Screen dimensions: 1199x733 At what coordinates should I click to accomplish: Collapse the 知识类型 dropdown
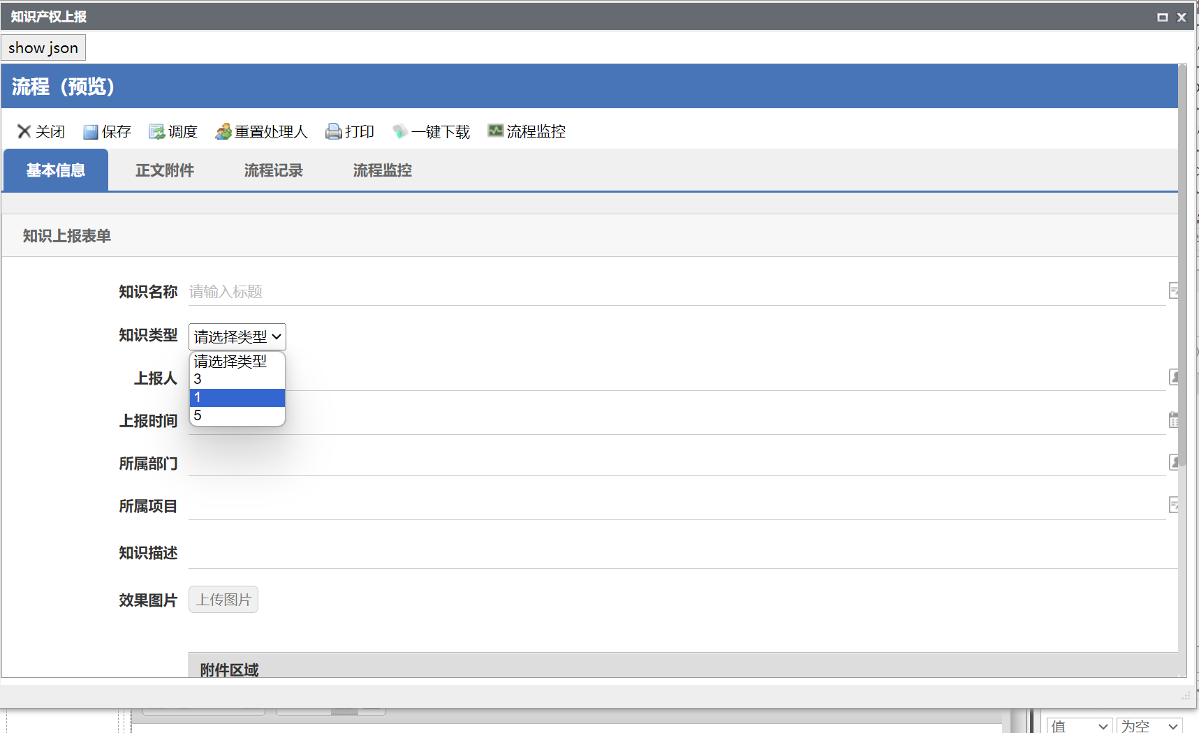237,337
